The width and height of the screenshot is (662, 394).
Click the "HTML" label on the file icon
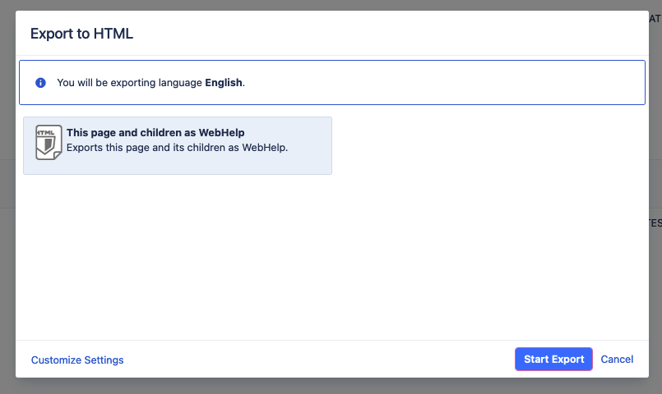[x=47, y=132]
